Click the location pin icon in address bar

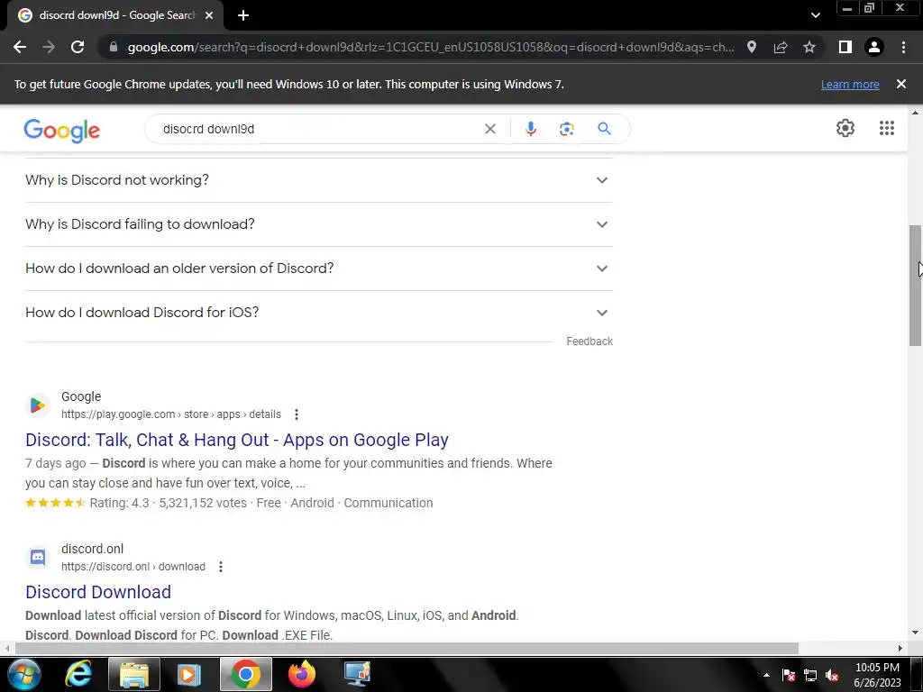[752, 47]
